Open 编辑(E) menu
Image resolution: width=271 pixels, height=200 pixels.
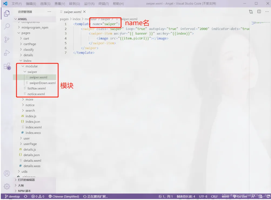31,4
